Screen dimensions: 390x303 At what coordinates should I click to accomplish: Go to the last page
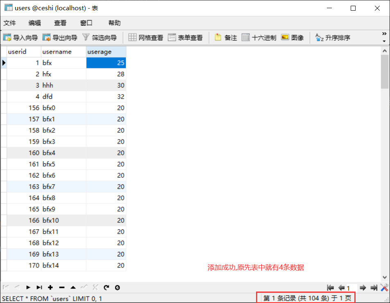click(374, 288)
